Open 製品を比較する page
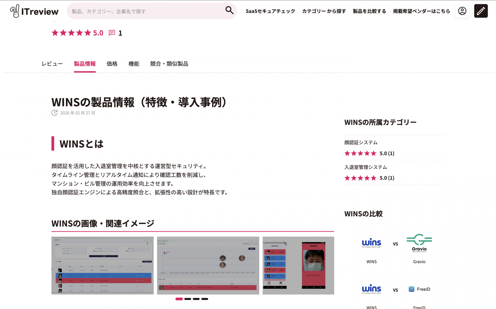 369,11
